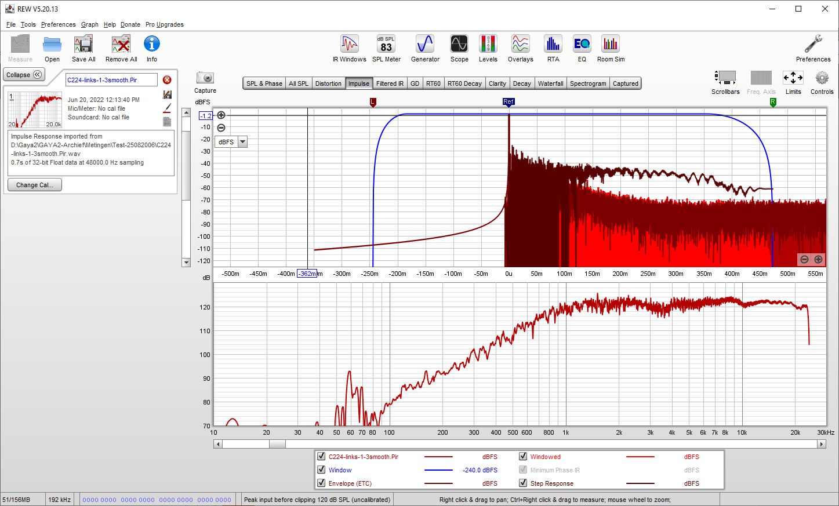
Task: Open the Help menu
Action: point(110,24)
